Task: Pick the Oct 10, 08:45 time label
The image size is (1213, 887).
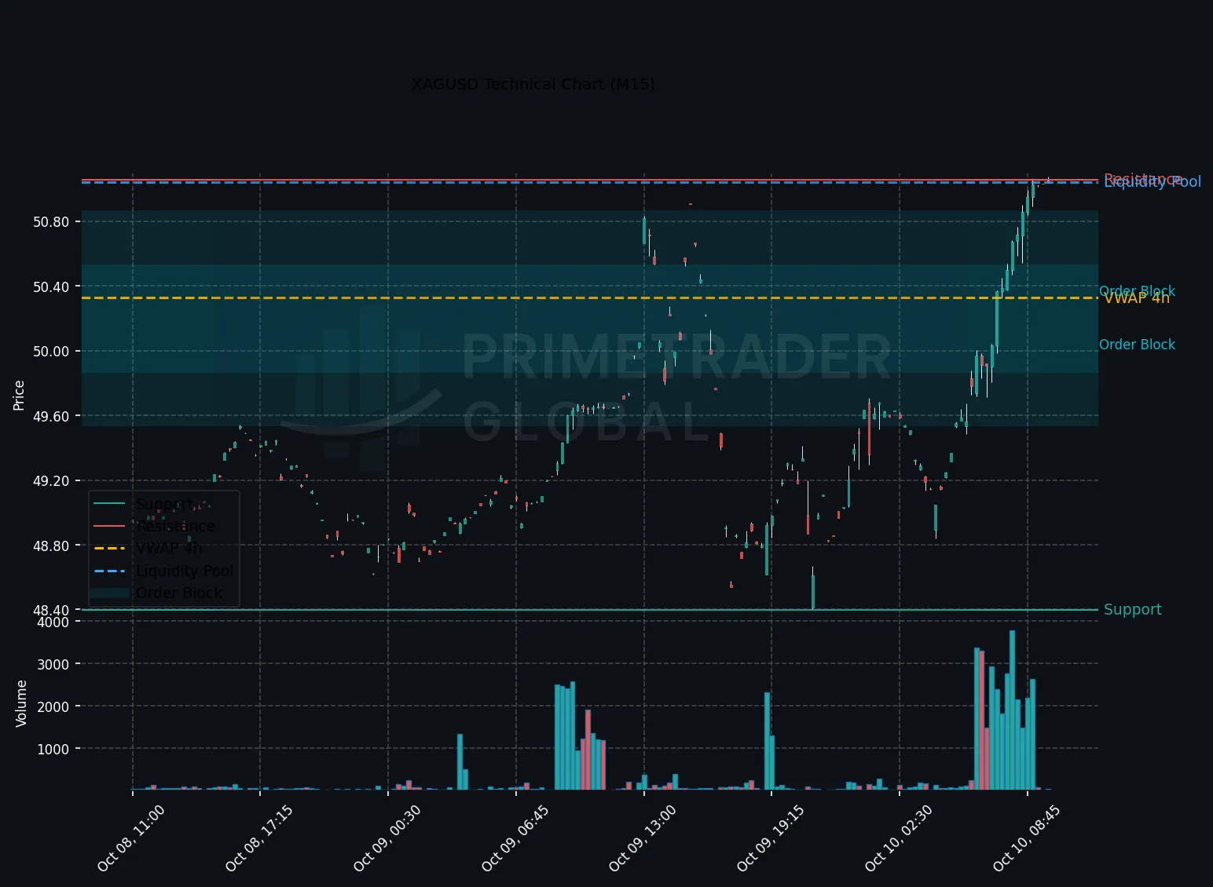Action: (1027, 838)
